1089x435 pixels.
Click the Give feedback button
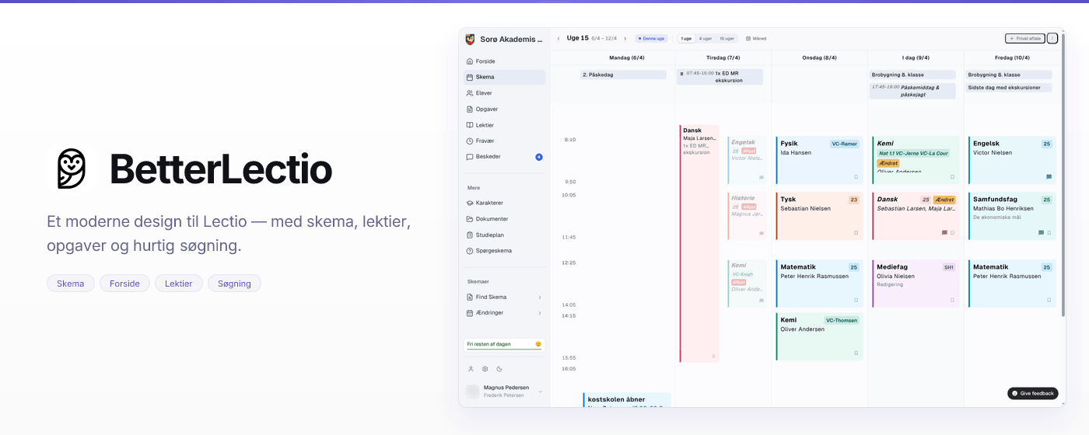pyautogui.click(x=1033, y=393)
